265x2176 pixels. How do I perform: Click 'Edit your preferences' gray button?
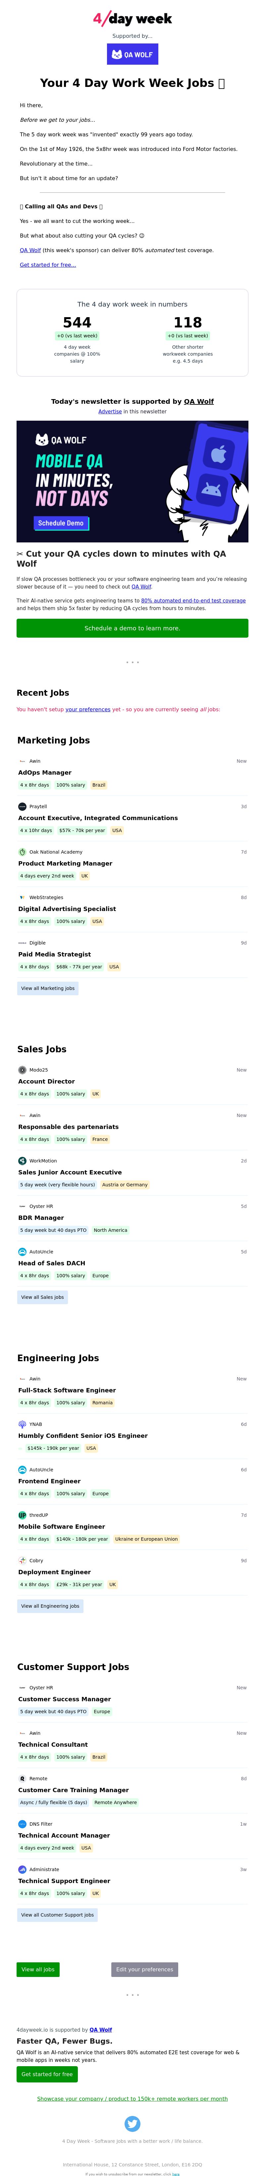coord(144,1969)
